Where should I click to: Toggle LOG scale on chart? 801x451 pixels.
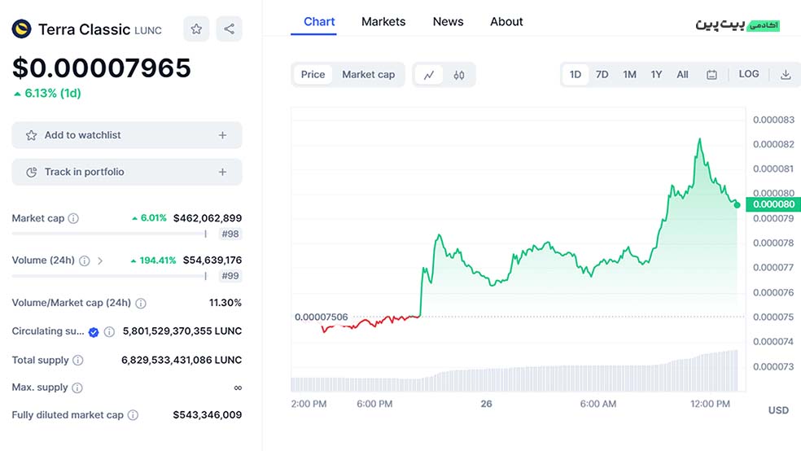749,74
